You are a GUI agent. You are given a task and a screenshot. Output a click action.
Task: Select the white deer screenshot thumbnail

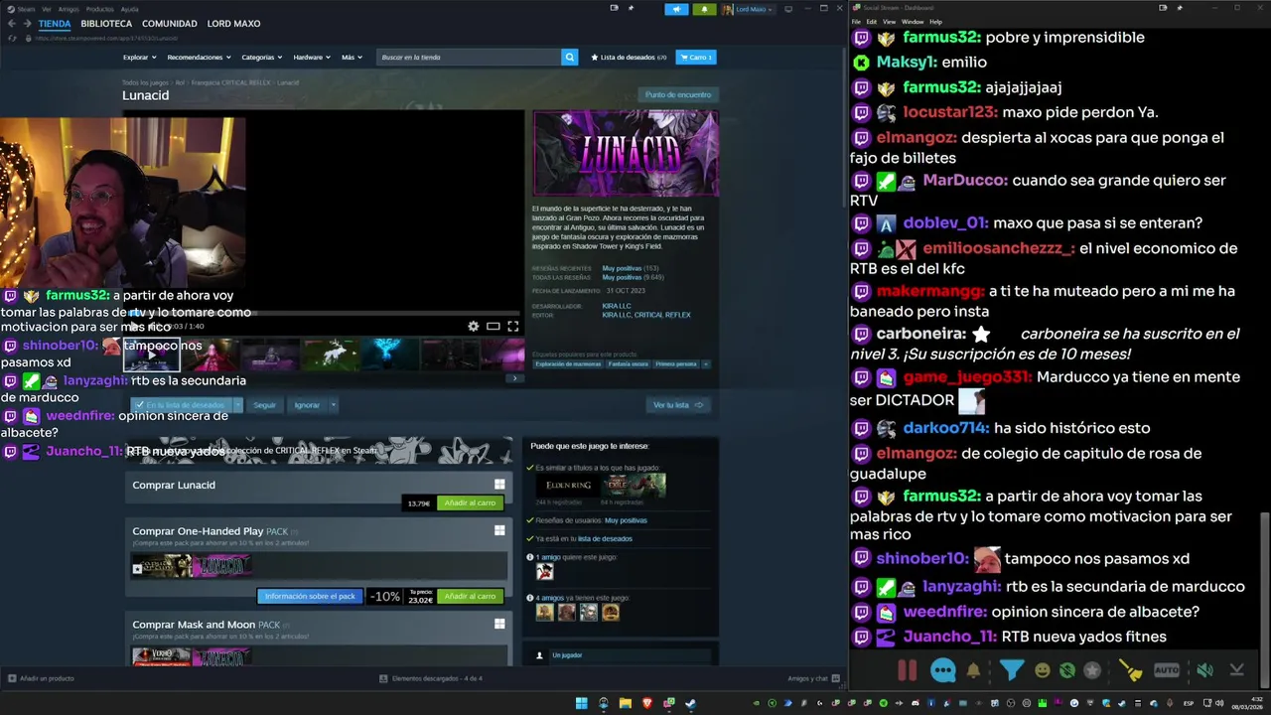[330, 354]
